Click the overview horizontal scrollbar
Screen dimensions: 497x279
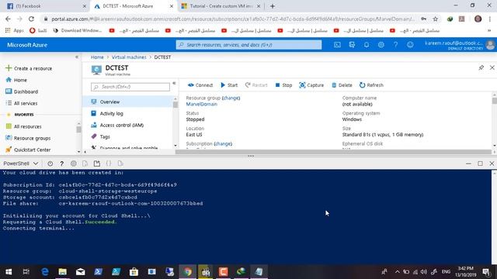coord(334,152)
